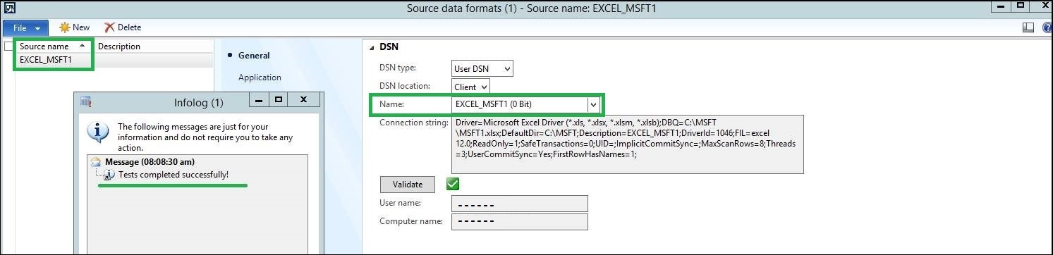Select the EXCEL_MSFT1 source row

[114, 60]
